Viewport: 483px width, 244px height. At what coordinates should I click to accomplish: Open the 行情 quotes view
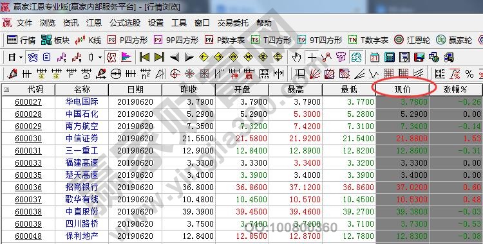[x=21, y=40]
